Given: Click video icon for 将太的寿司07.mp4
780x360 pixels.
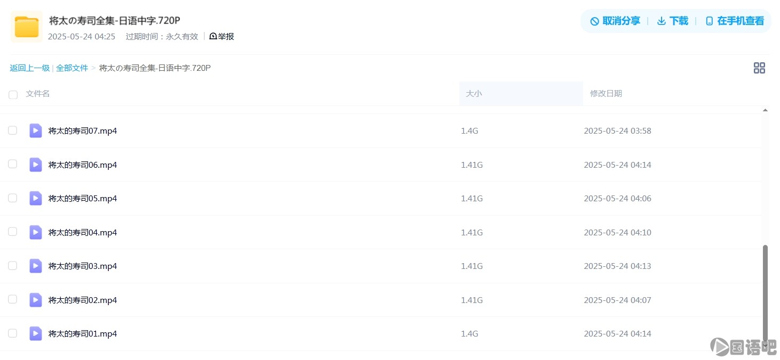Looking at the screenshot, I should click(x=35, y=130).
